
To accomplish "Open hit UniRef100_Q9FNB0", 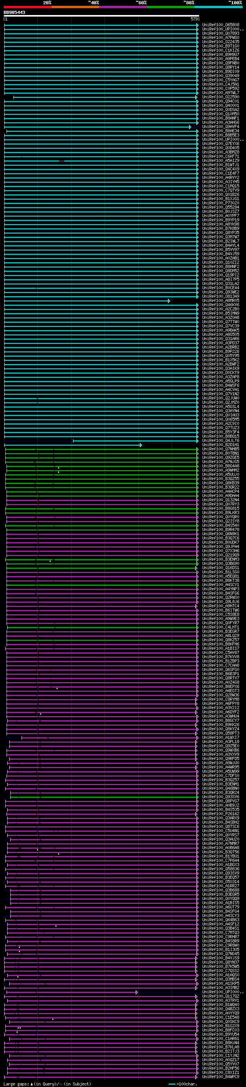I will pos(221,63).
